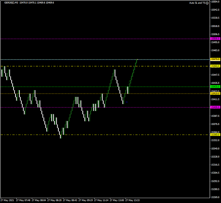Image resolution: width=221 pixels, height=203 pixels.
Task: Click the '27 May 13:00' time label
Action: click(x=117, y=200)
